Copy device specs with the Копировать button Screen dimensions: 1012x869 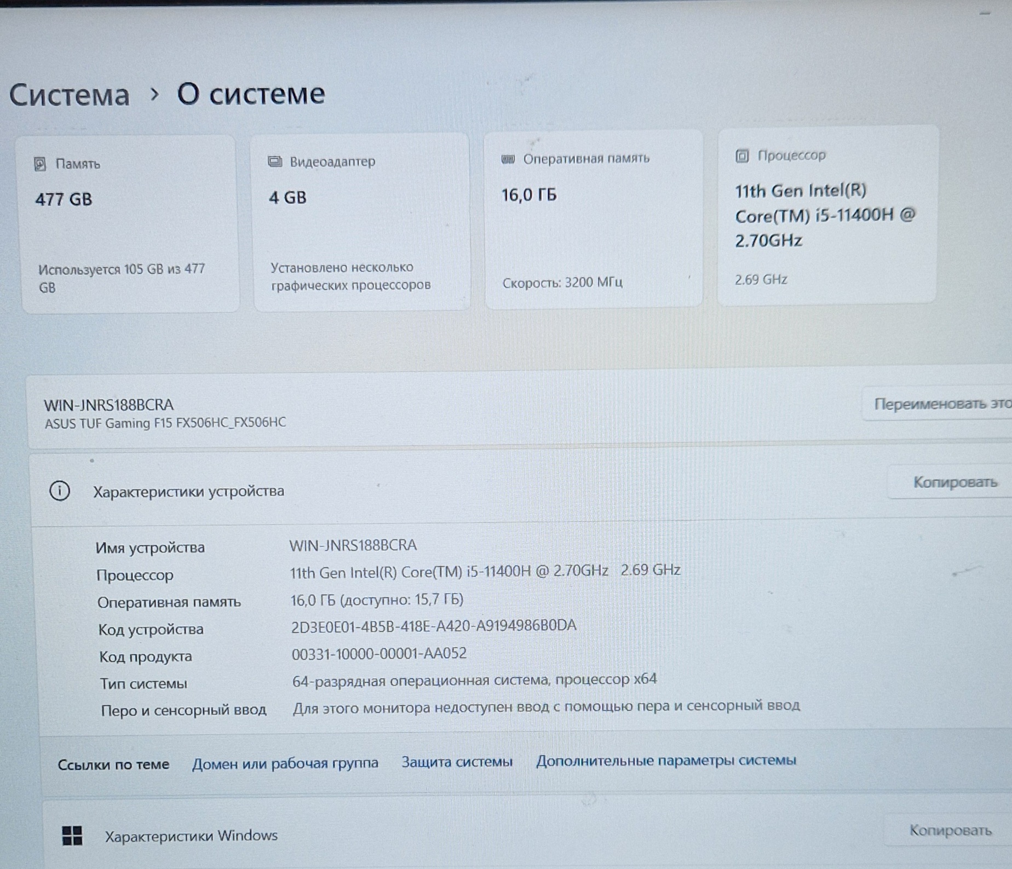pos(955,482)
